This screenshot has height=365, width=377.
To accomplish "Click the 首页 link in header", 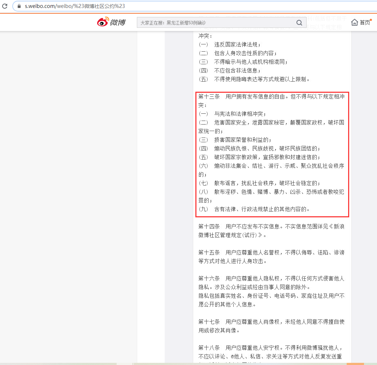I will coord(365,22).
